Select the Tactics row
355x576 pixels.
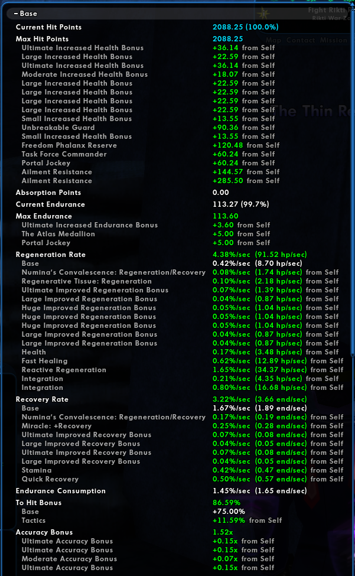pos(34,520)
